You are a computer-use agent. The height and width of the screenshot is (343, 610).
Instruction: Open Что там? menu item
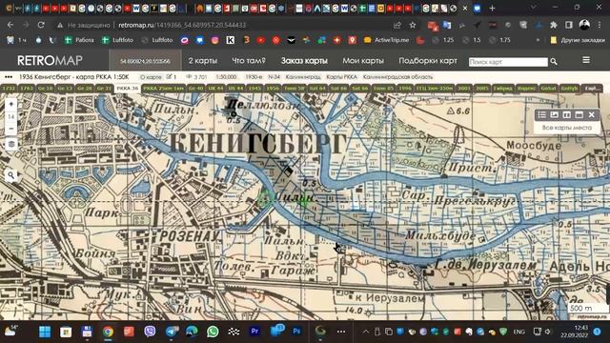[249, 61]
